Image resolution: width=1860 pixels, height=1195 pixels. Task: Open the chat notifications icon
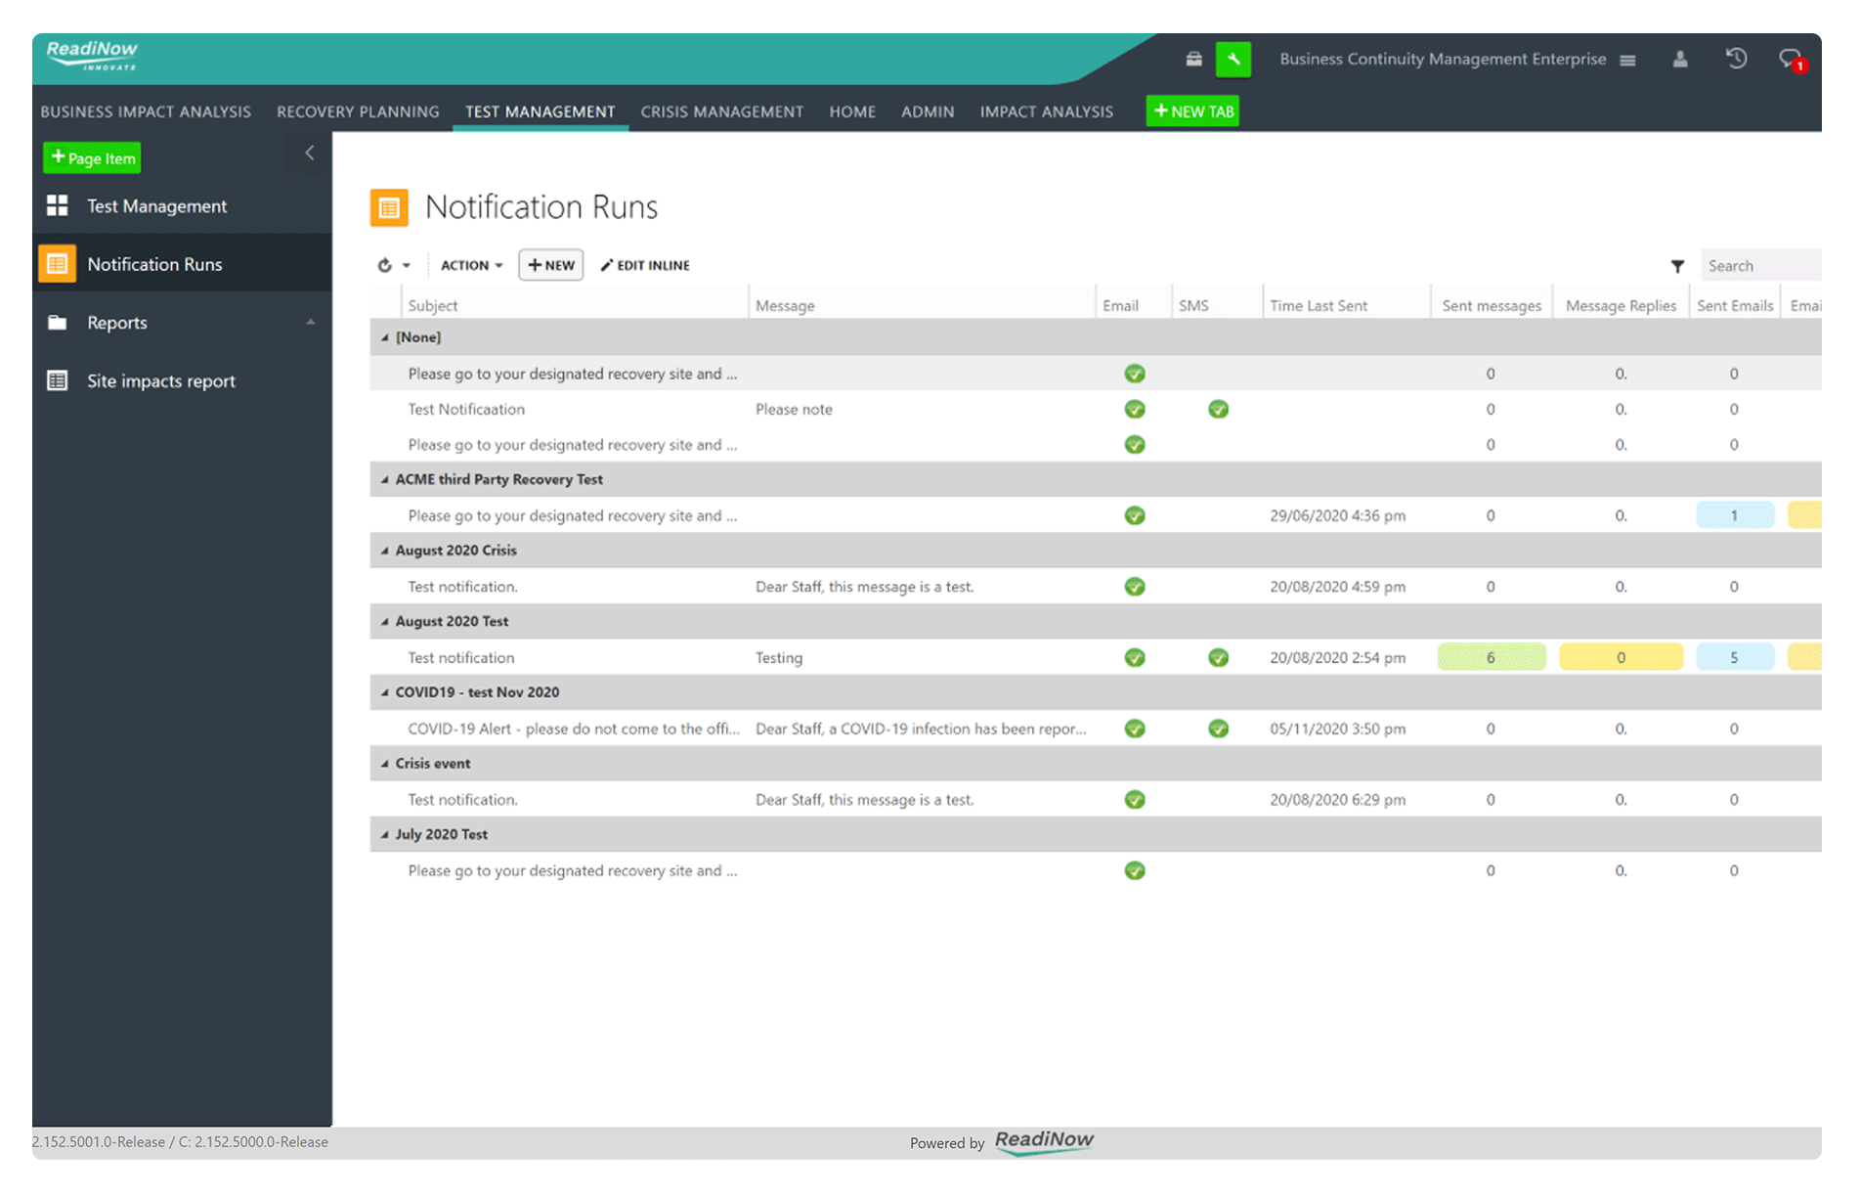(1792, 60)
